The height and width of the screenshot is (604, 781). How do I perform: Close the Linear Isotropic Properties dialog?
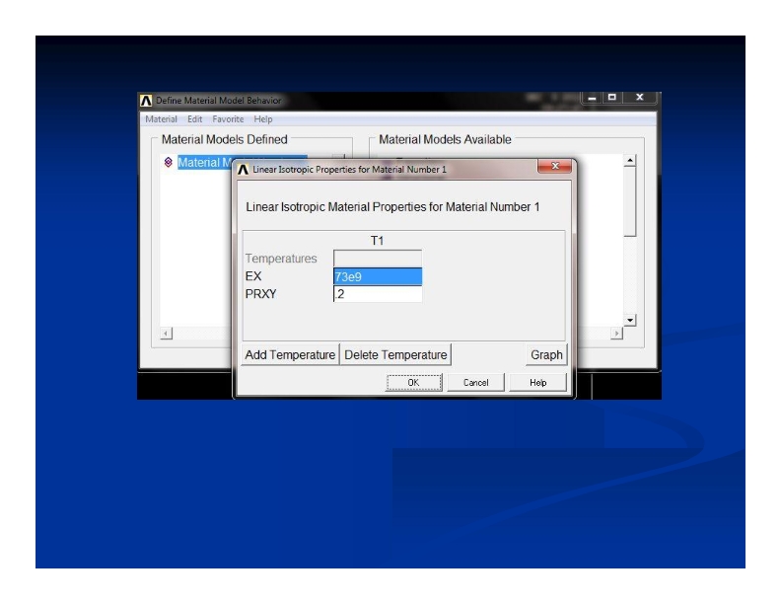tap(555, 170)
